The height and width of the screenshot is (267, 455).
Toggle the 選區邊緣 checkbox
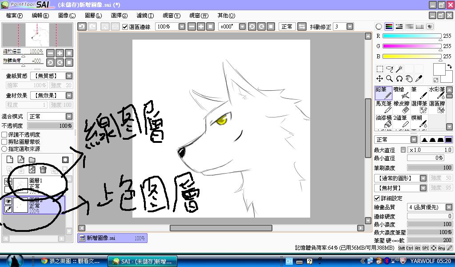point(125,27)
